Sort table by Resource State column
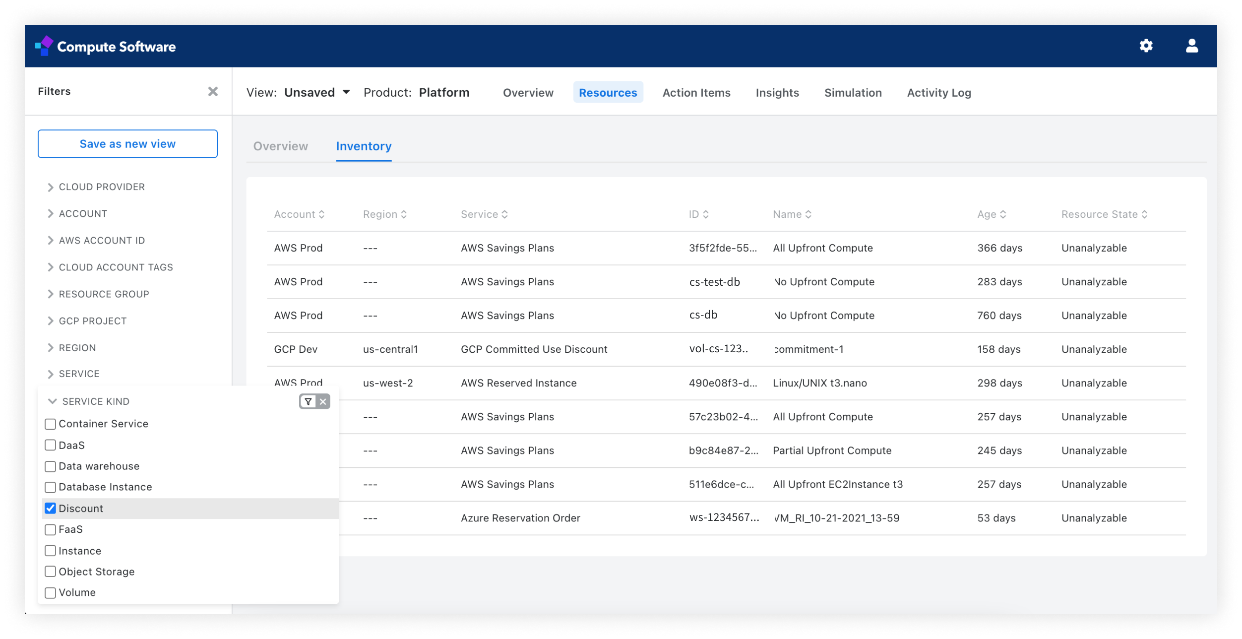This screenshot has width=1242, height=639. tap(1104, 214)
